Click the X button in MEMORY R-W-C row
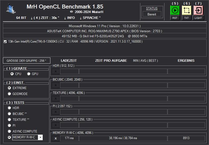 pyautogui.click(x=56, y=138)
